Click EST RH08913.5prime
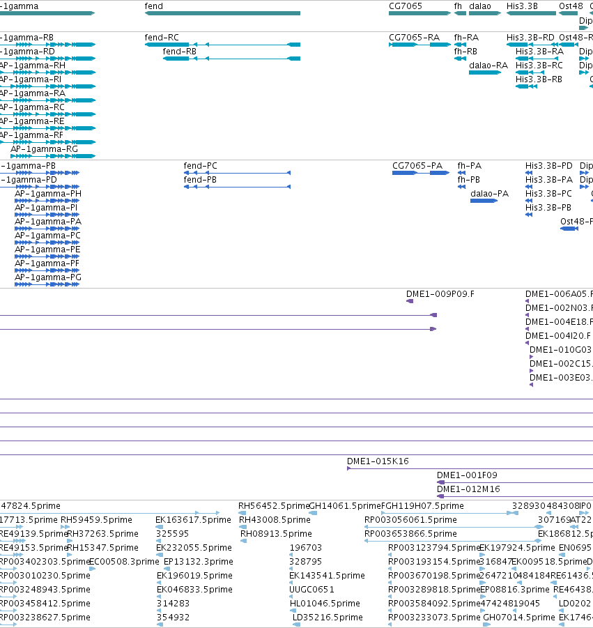 tap(276, 534)
